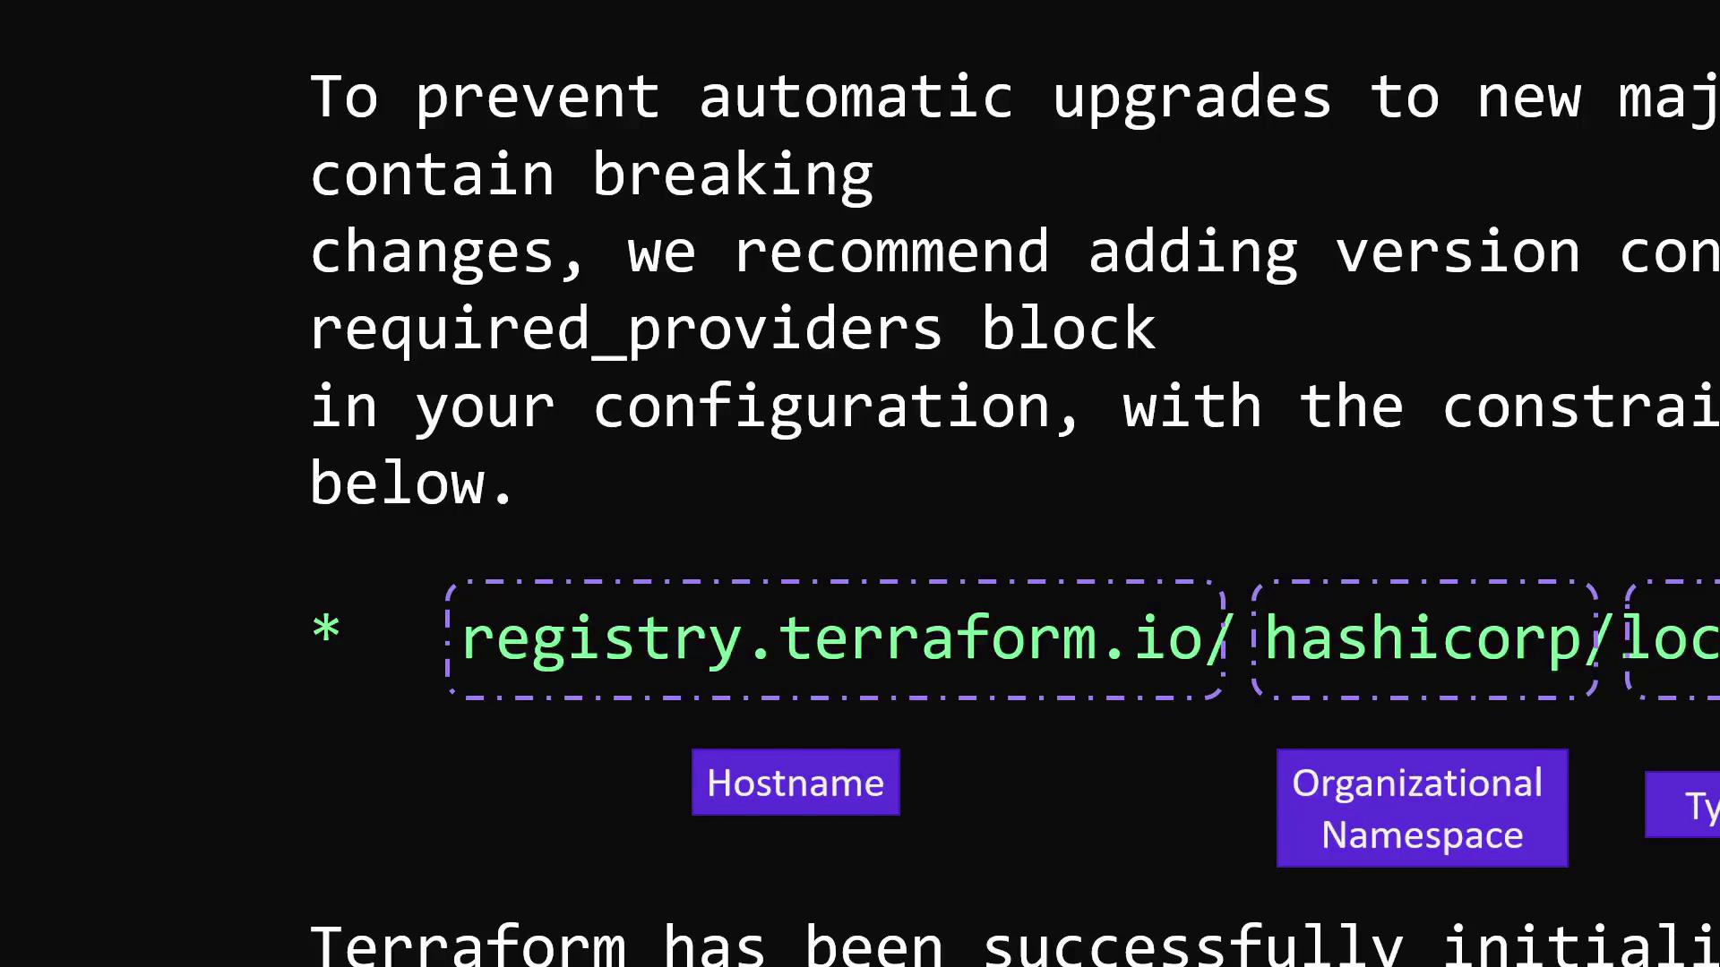Click the word 'upgrades' in the first line
This screenshot has height=967, width=1720.
[1191, 98]
